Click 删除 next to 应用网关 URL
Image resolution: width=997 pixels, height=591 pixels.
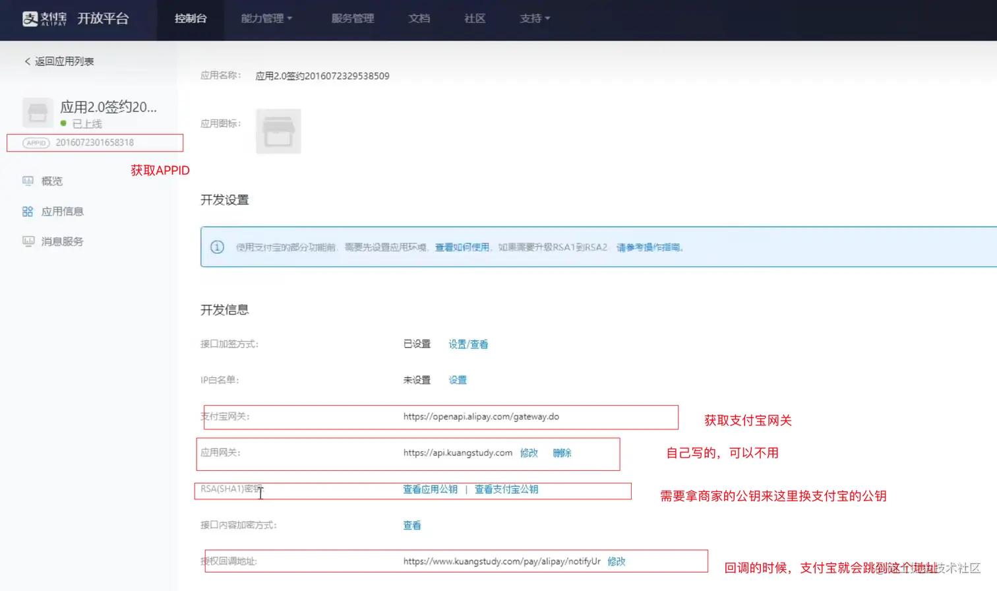562,453
